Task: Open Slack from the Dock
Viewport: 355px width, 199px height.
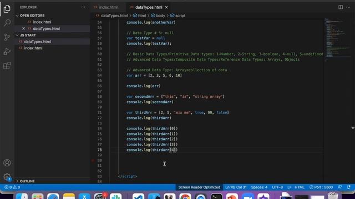Action: [x=116, y=196]
